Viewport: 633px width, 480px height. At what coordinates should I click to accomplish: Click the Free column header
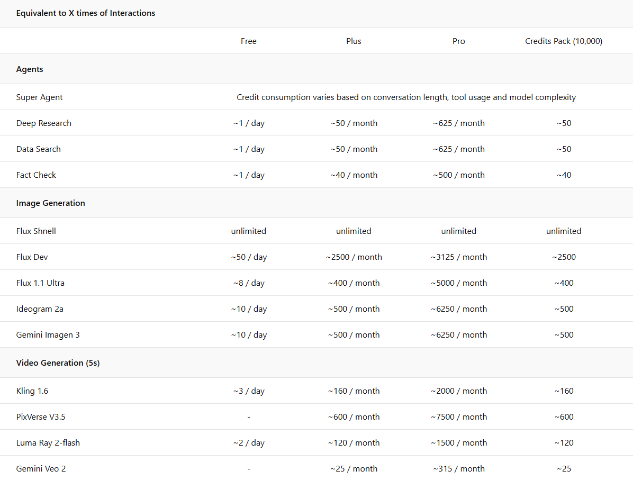pos(248,41)
